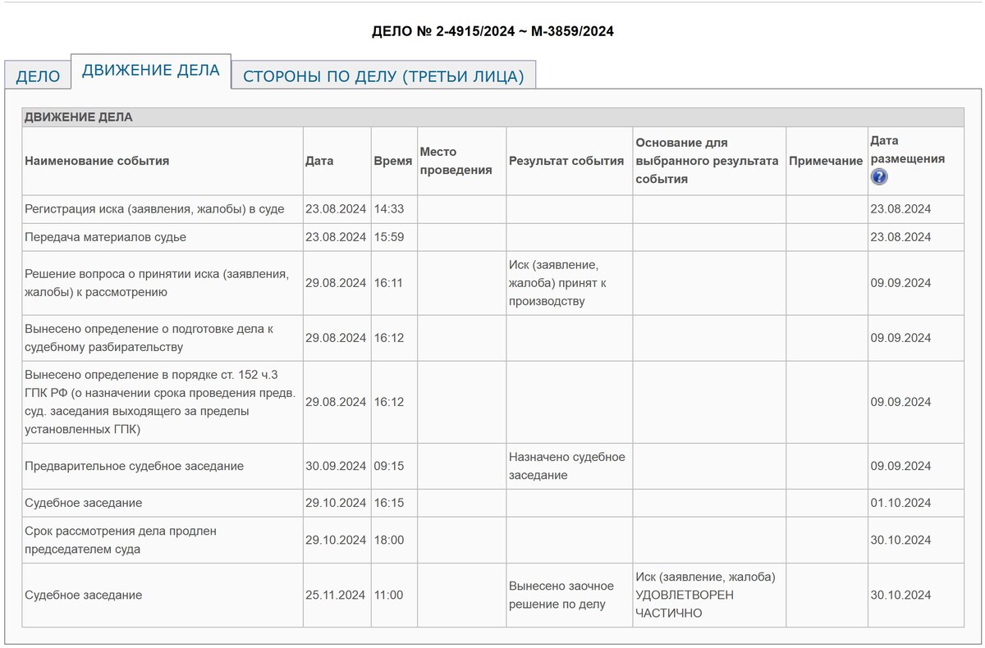Open the СТОРОНЫ ПО ДЕЛУ (ТРЕТЬИ ЛИЦА) tab
The image size is (985, 648).
click(x=383, y=76)
